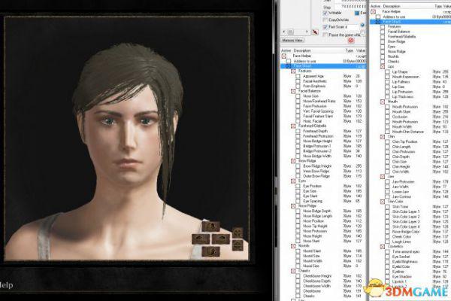This screenshot has height=301, width=451.
Task: Collapse the Mouth group in right window
Action: point(383,102)
